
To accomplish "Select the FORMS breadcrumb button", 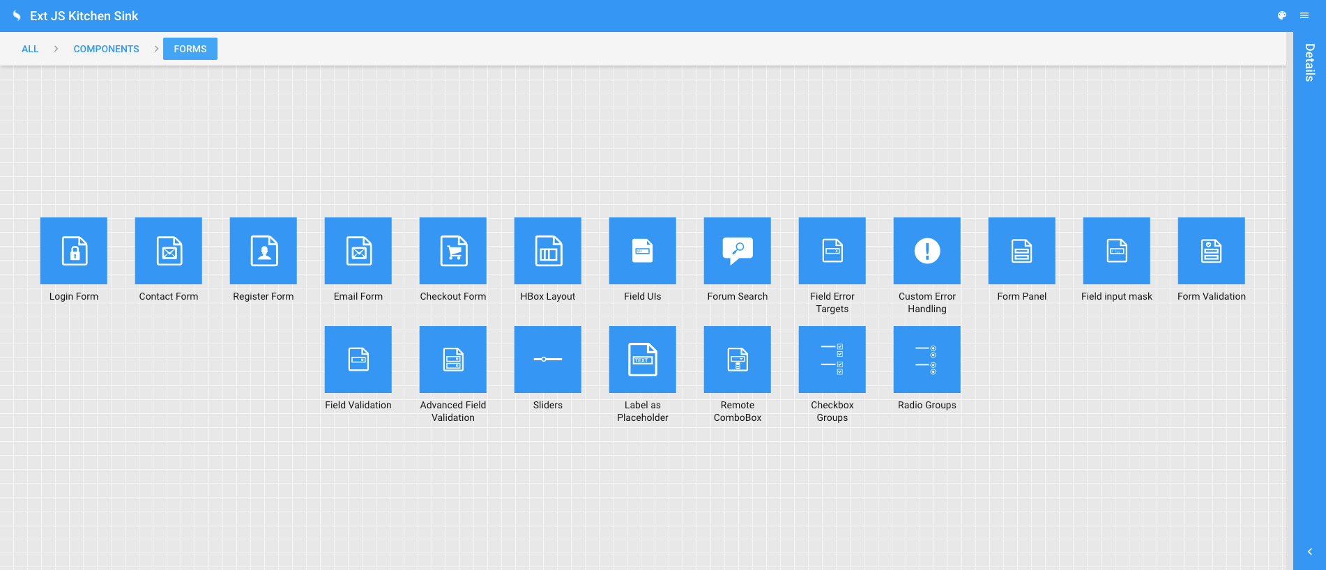I will tap(190, 49).
